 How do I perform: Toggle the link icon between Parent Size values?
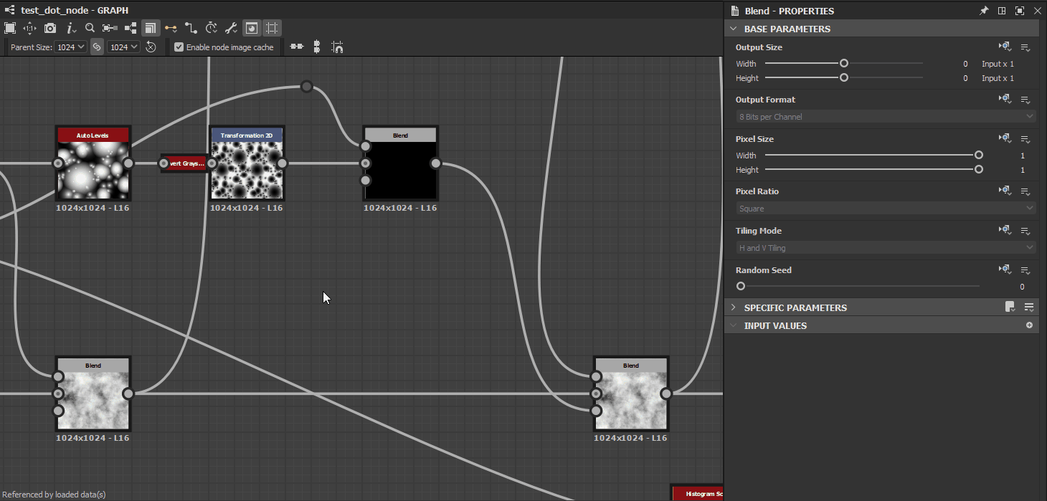[x=96, y=47]
